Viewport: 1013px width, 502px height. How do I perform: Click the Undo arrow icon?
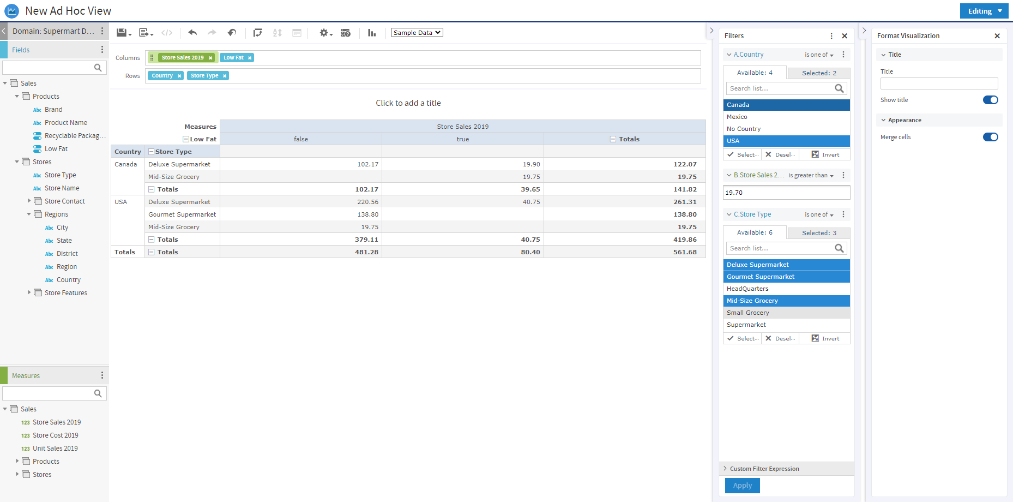tap(192, 33)
